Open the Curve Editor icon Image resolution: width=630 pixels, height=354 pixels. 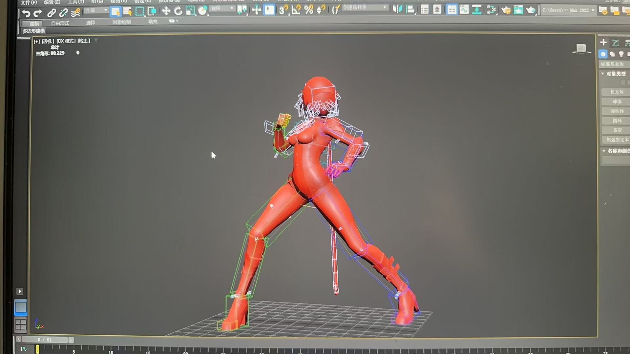(464, 10)
